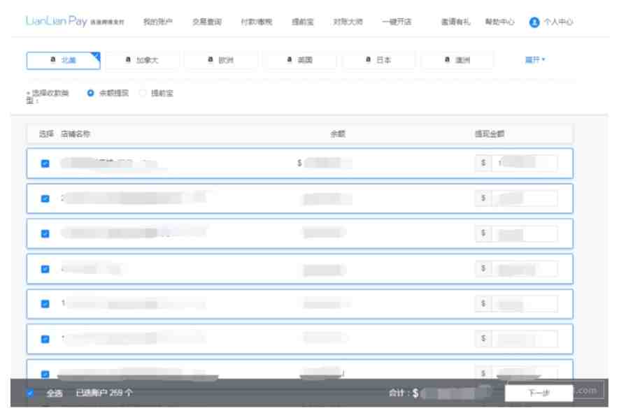619x413 pixels.
Task: Toggle the 全选 select-all checkbox
Action: tap(30, 393)
